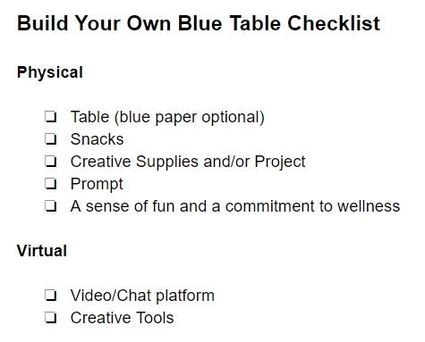Click the Creative Tools item text
Screen dimensions: 425x342
(x=122, y=318)
